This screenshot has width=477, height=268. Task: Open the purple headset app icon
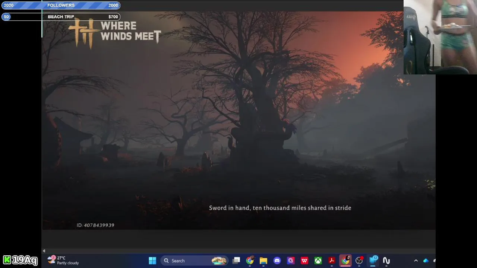point(291,261)
